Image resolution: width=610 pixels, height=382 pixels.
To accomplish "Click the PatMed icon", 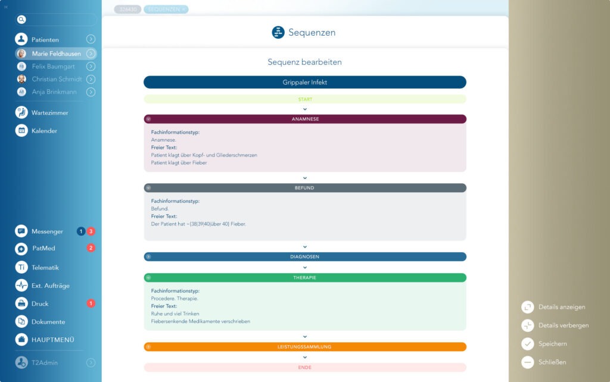I will point(21,248).
